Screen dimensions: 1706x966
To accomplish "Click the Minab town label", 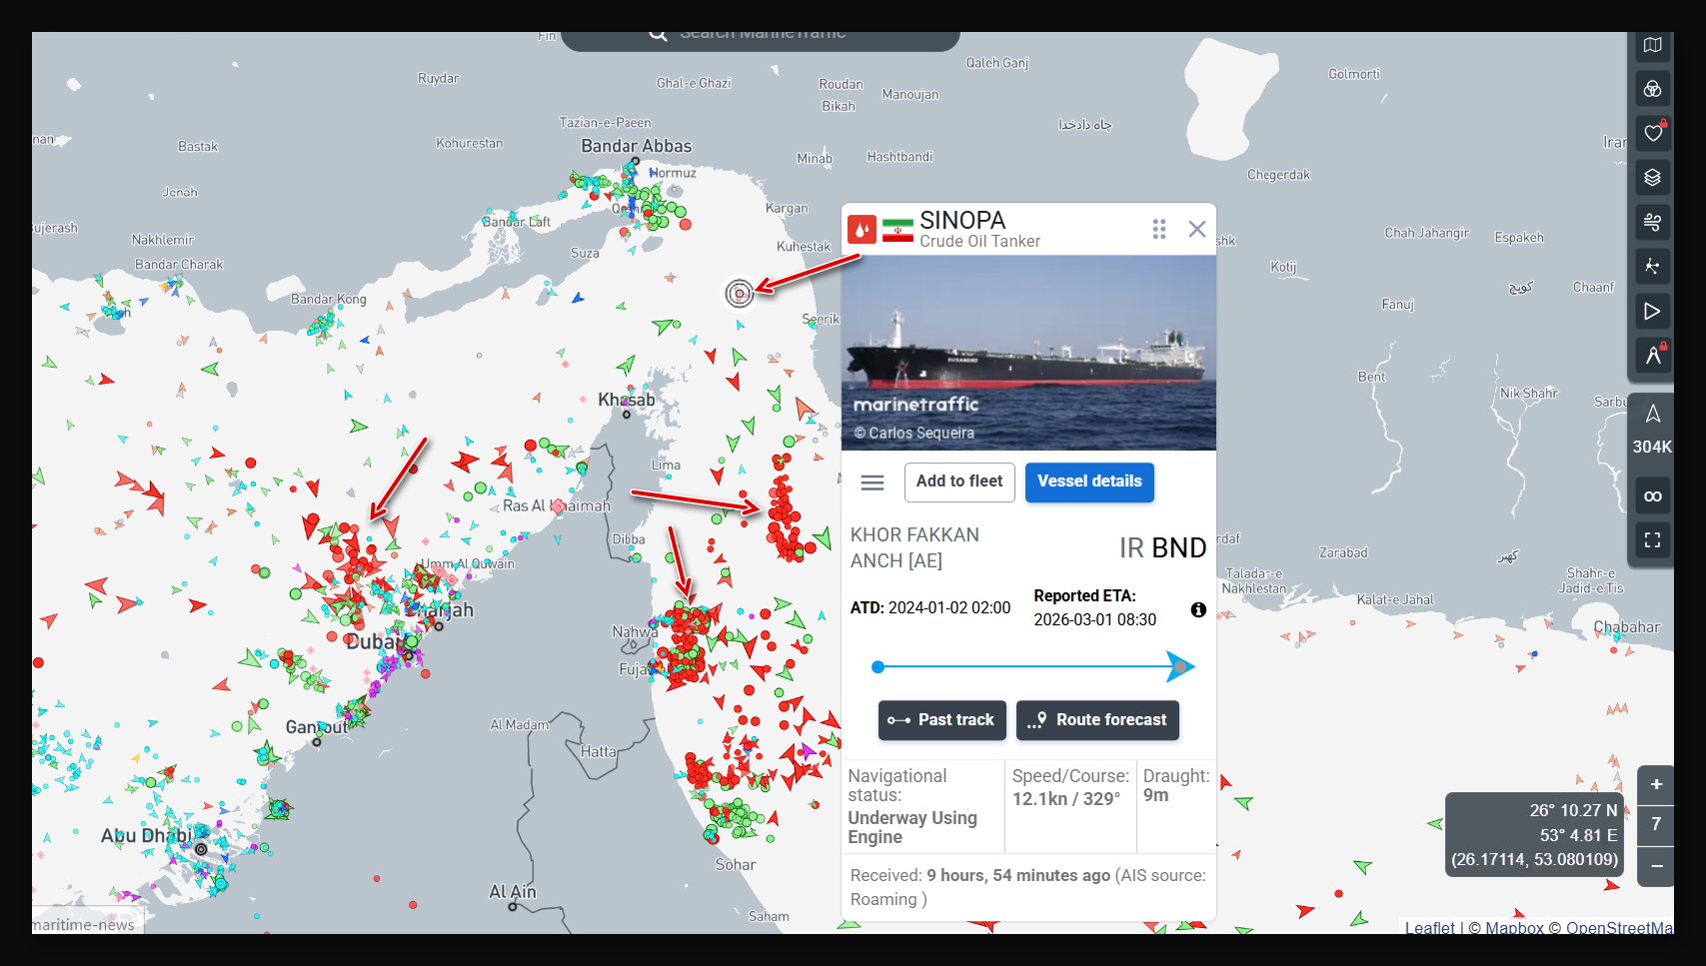I will (x=815, y=158).
